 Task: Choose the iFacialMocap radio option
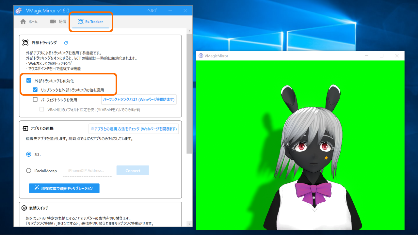coord(29,170)
